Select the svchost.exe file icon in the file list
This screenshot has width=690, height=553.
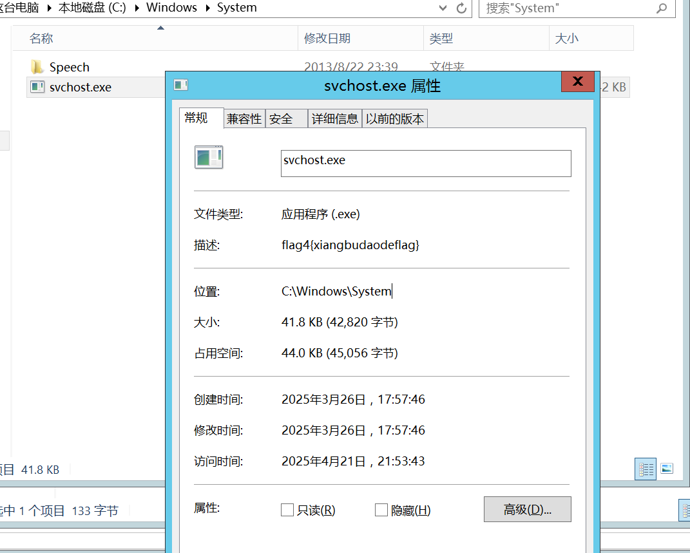click(x=37, y=87)
